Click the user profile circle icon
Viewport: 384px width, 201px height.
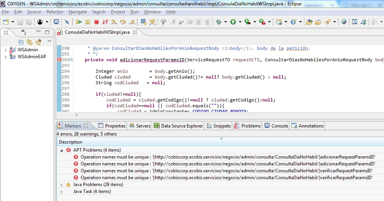click(40, 22)
